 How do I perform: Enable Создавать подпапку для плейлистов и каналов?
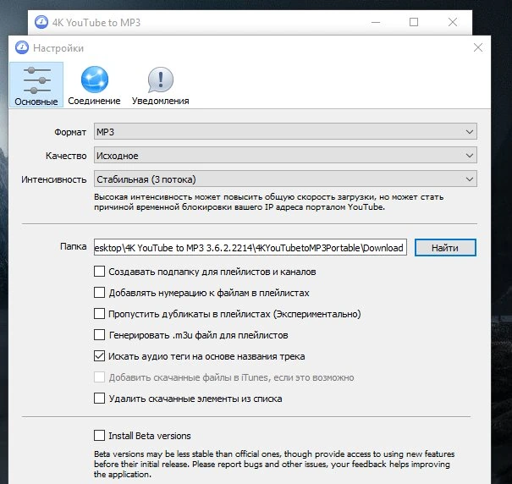coord(99,272)
